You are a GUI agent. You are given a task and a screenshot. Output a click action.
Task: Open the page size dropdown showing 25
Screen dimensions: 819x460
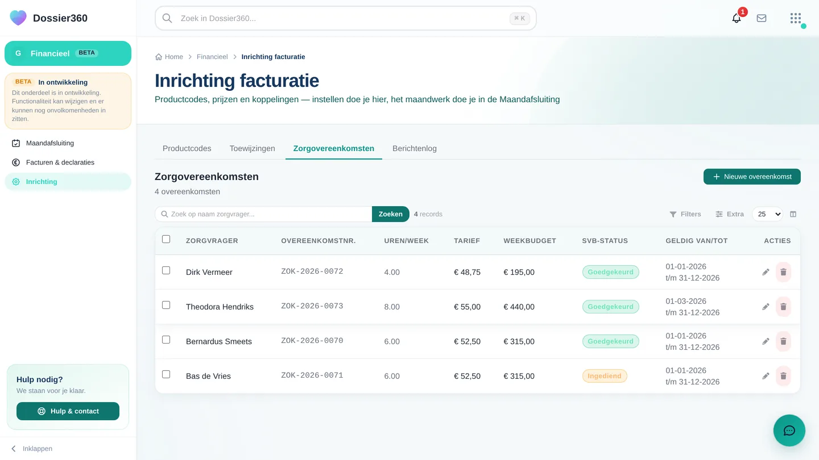(767, 214)
